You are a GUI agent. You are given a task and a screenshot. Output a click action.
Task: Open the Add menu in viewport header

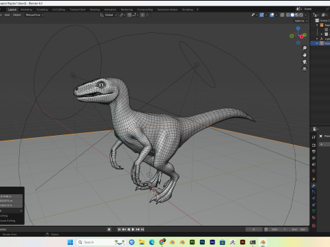pos(7,15)
